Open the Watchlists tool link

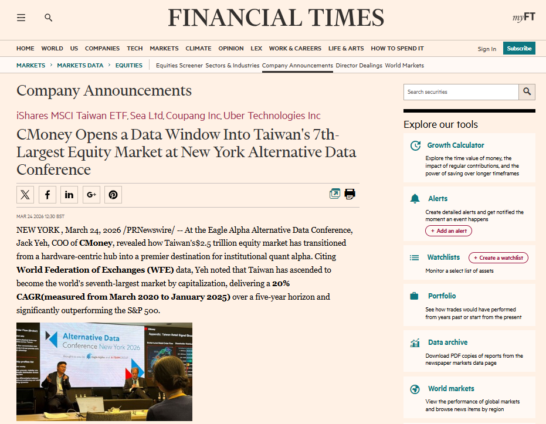(x=443, y=257)
